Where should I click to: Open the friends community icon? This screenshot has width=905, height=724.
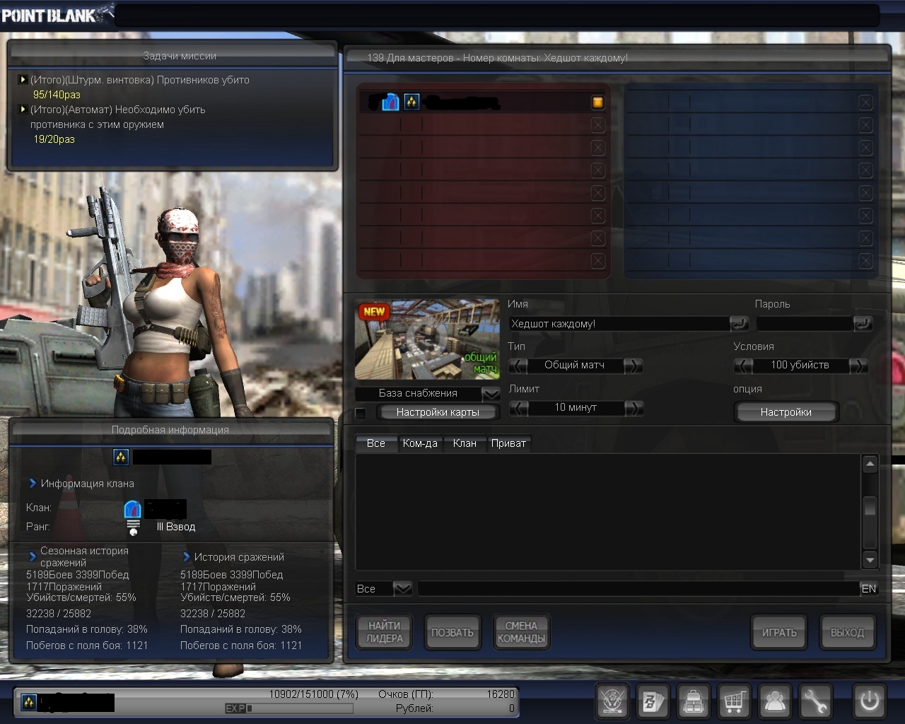[775, 701]
